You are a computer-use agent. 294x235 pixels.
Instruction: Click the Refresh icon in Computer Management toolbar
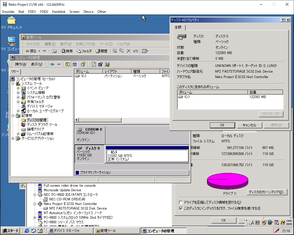tap(94, 64)
